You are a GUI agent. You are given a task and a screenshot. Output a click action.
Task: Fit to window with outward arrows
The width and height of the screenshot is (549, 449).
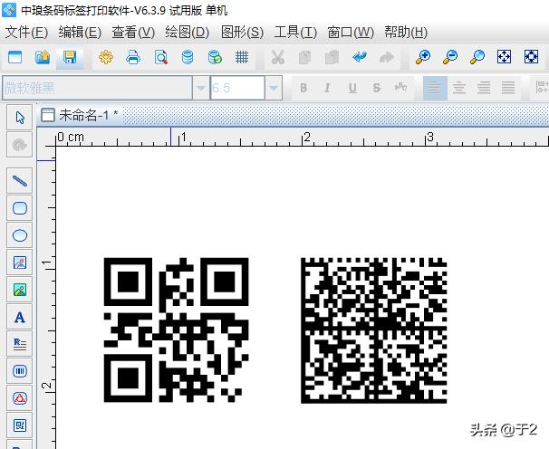tap(505, 57)
